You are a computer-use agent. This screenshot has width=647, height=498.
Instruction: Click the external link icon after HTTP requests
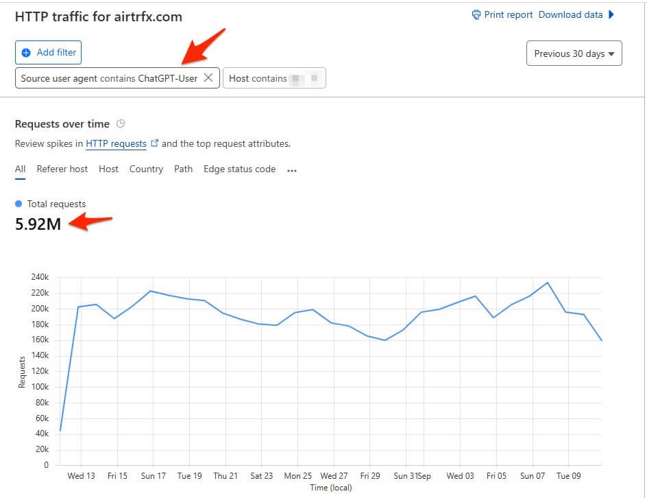[x=154, y=144]
